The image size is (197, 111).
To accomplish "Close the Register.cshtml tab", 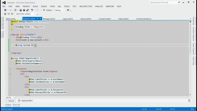I will point(40,18).
